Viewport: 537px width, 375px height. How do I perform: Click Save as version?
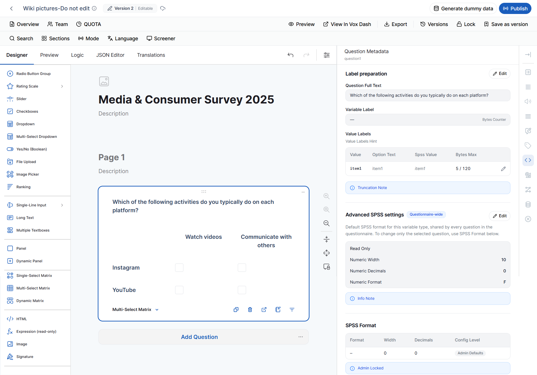(506, 24)
